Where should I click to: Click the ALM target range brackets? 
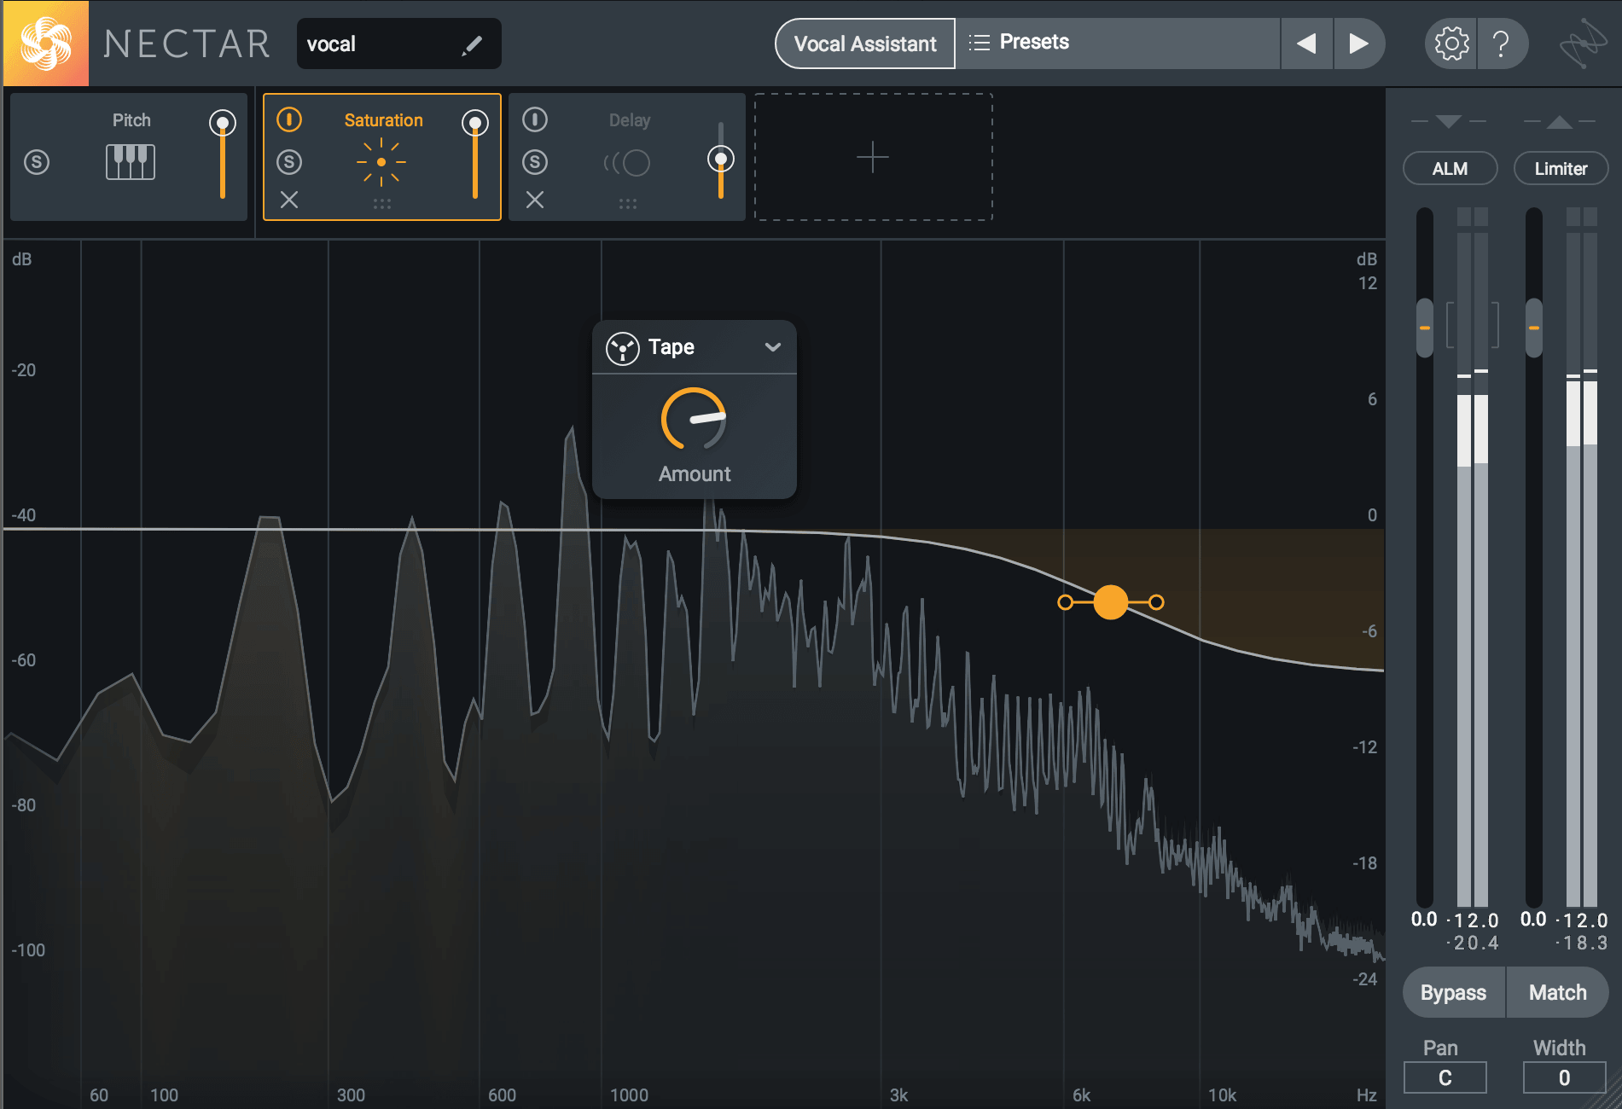click(x=1473, y=325)
